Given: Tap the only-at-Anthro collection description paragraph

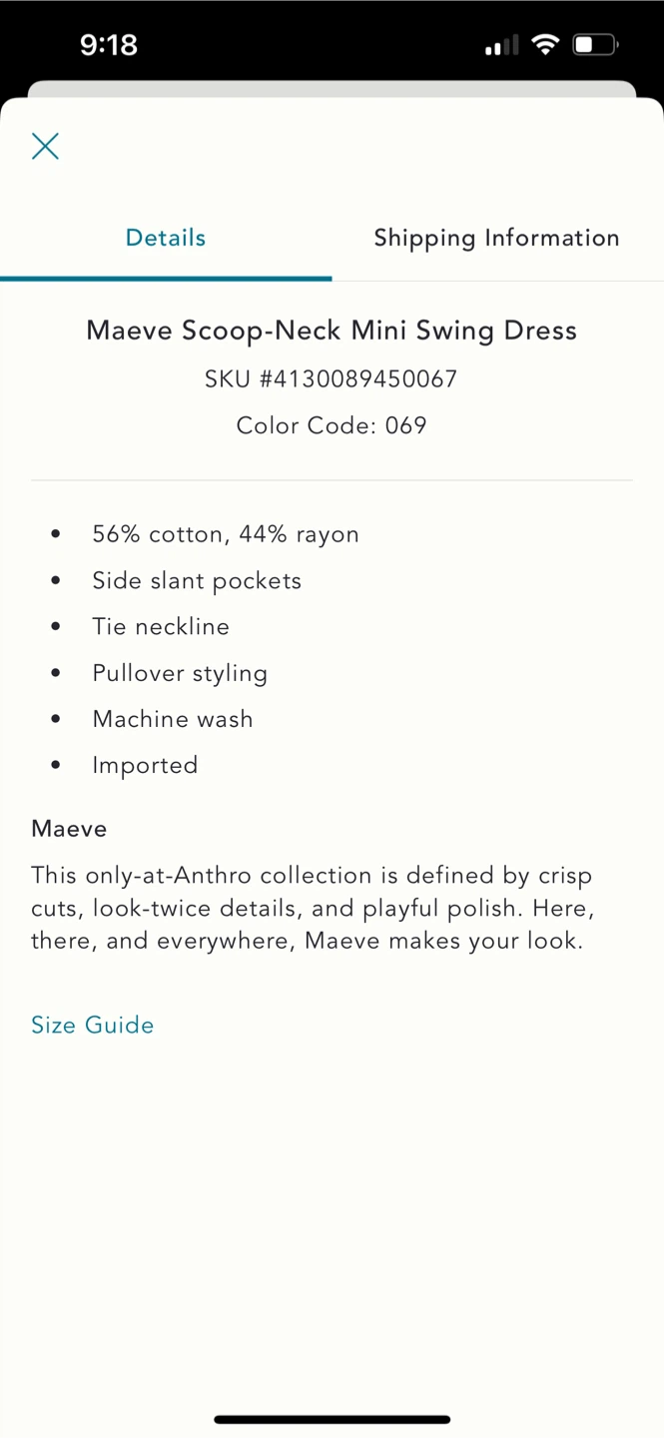Looking at the screenshot, I should point(312,908).
